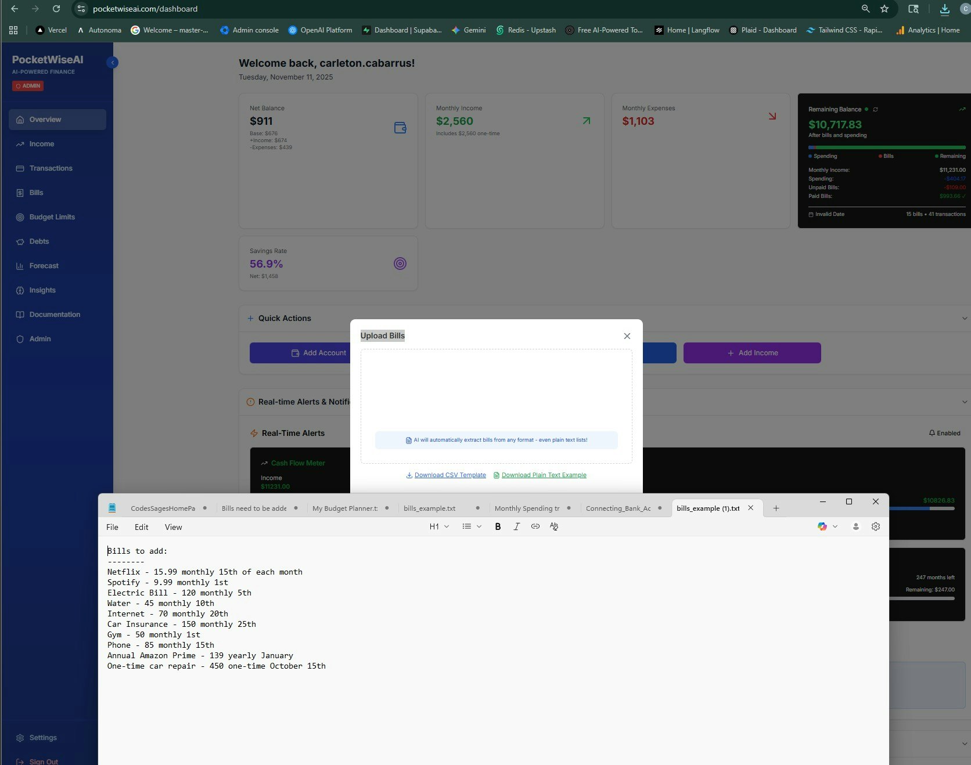
Task: Apply bold formatting in the editor toolbar
Action: pyautogui.click(x=497, y=526)
